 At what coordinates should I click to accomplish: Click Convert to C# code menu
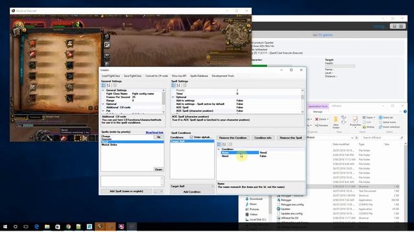pyautogui.click(x=157, y=76)
